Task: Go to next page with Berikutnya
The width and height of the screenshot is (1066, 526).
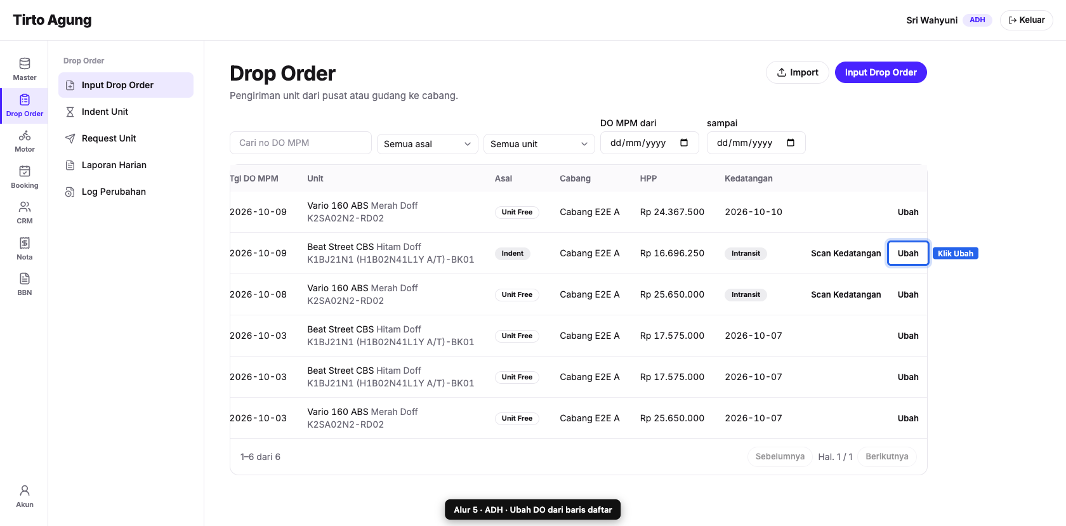Action: coord(887,457)
